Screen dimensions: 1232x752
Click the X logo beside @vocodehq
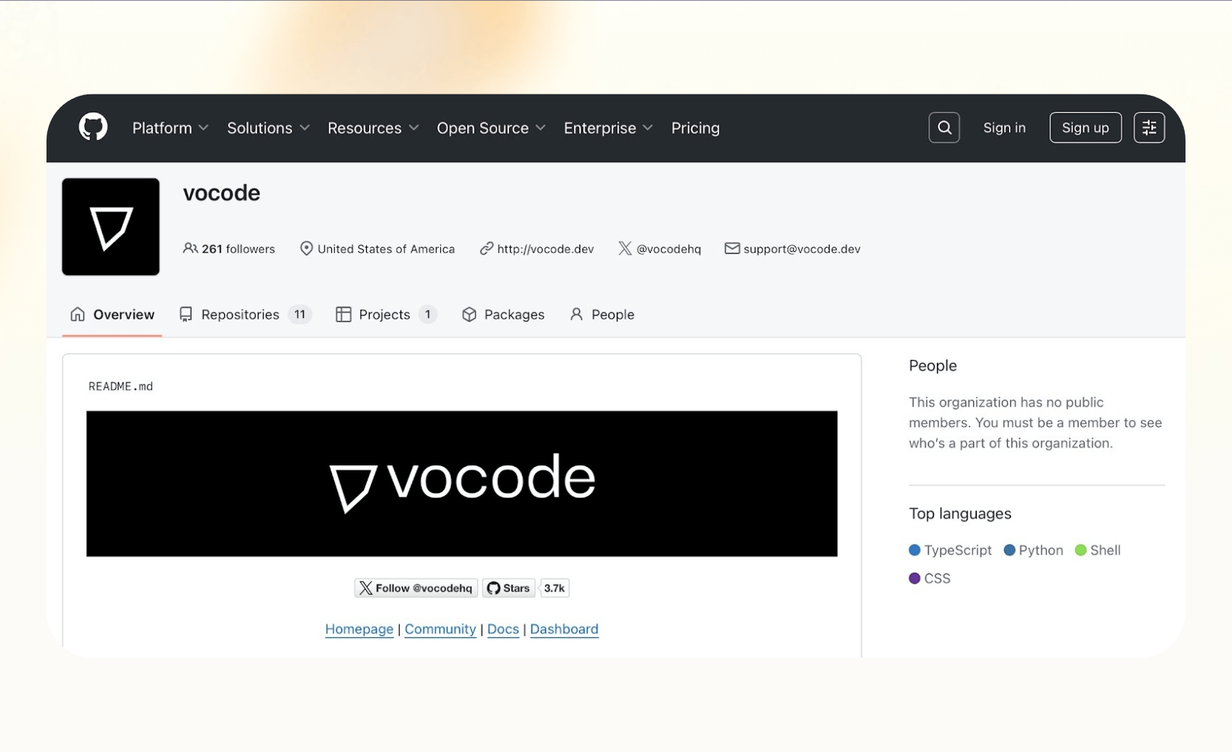(x=625, y=248)
